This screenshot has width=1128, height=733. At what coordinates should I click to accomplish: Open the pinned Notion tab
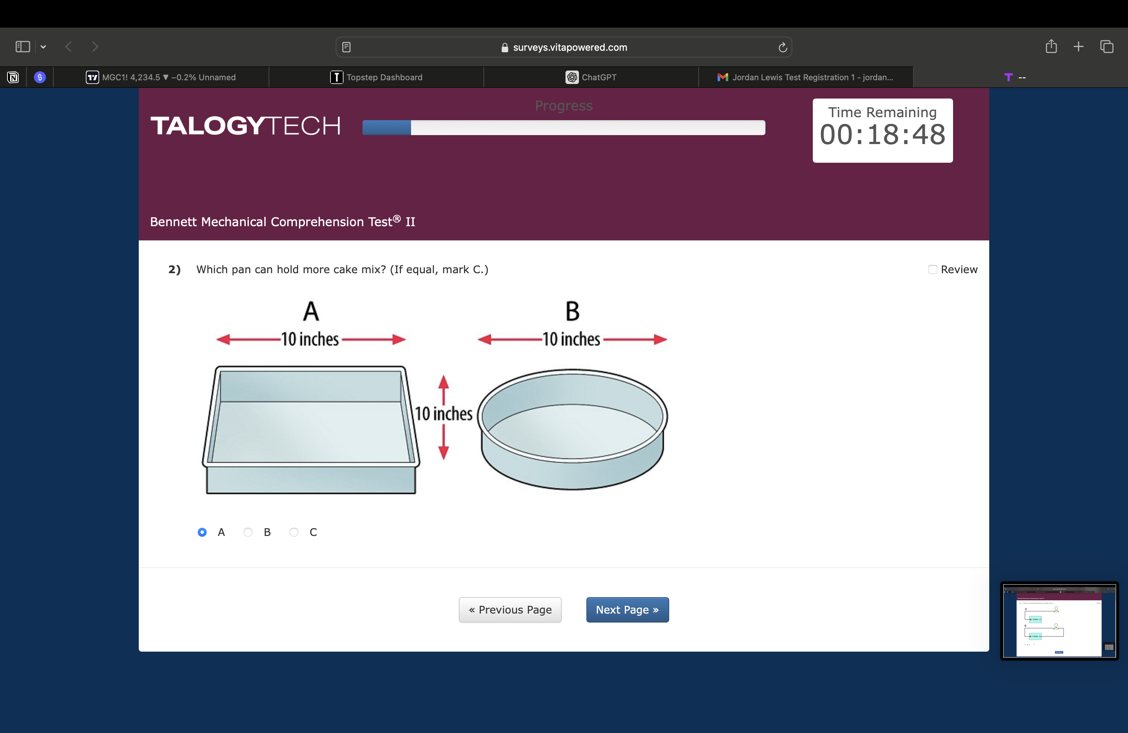point(13,77)
